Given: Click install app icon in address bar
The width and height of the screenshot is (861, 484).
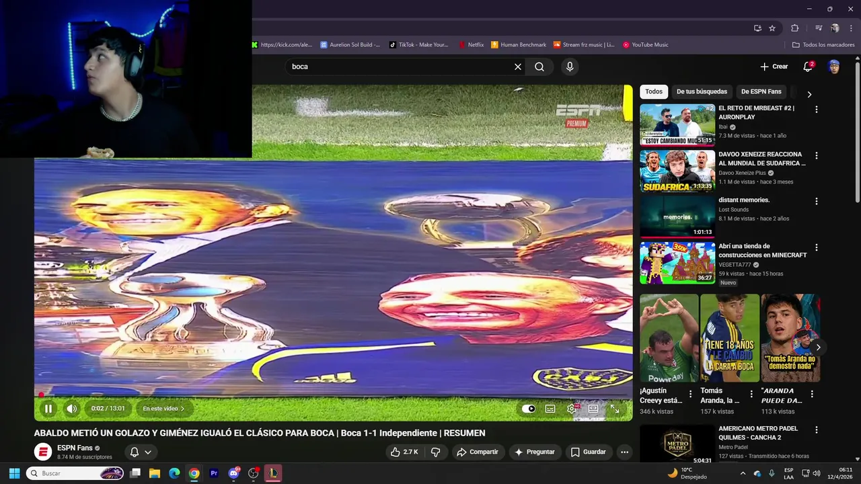Looking at the screenshot, I should (x=757, y=28).
